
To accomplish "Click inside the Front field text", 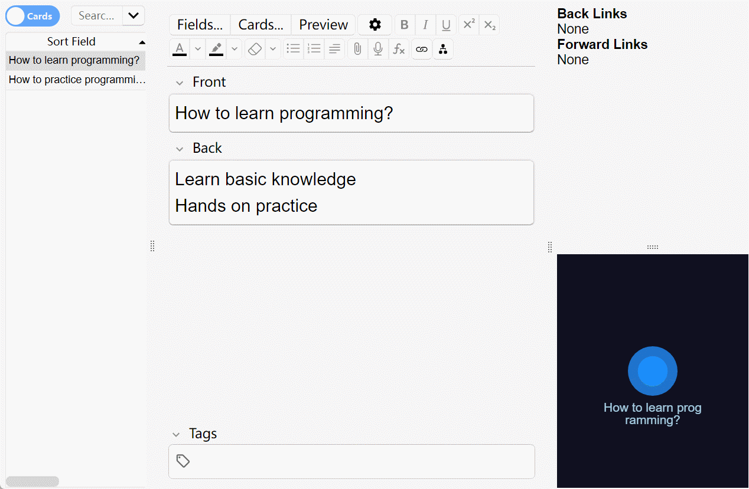I will (x=351, y=113).
